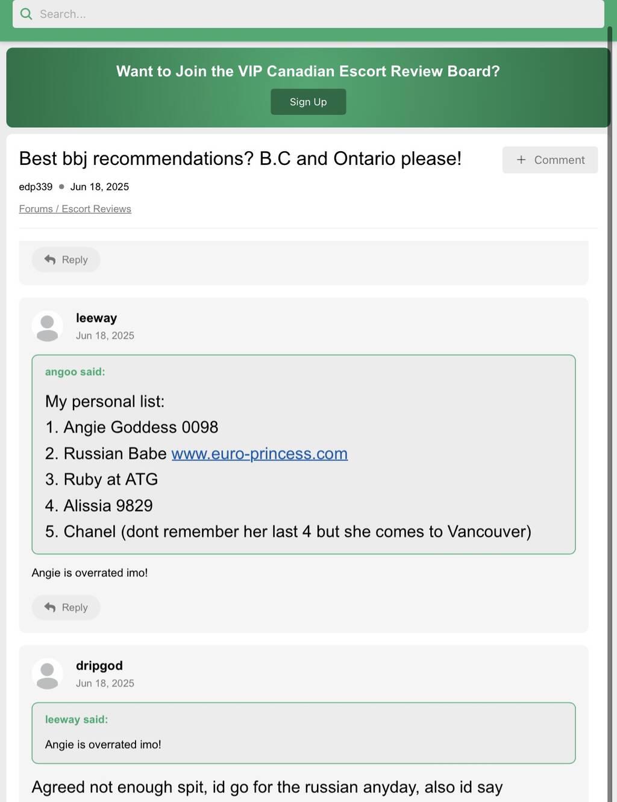This screenshot has height=802, width=617.
Task: Click the "Best bbj recommendations" thread title
Action: click(x=240, y=158)
